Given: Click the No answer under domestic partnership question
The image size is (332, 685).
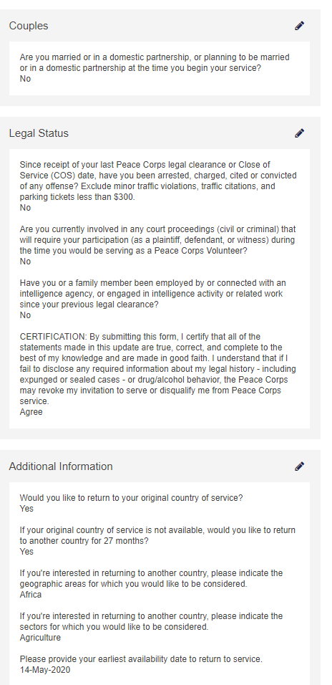Looking at the screenshot, I should 25,79.
